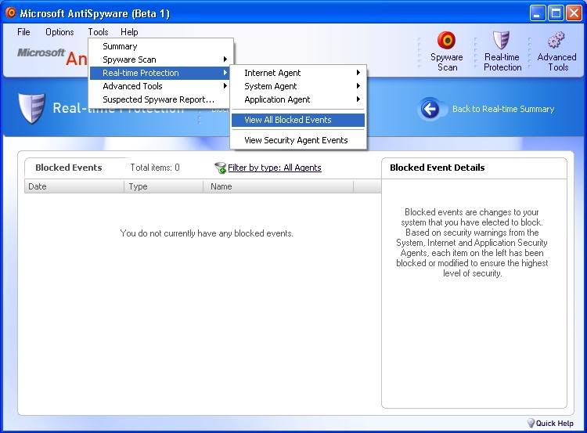
Task: Click the Quick Help lightbulb icon
Action: (531, 423)
